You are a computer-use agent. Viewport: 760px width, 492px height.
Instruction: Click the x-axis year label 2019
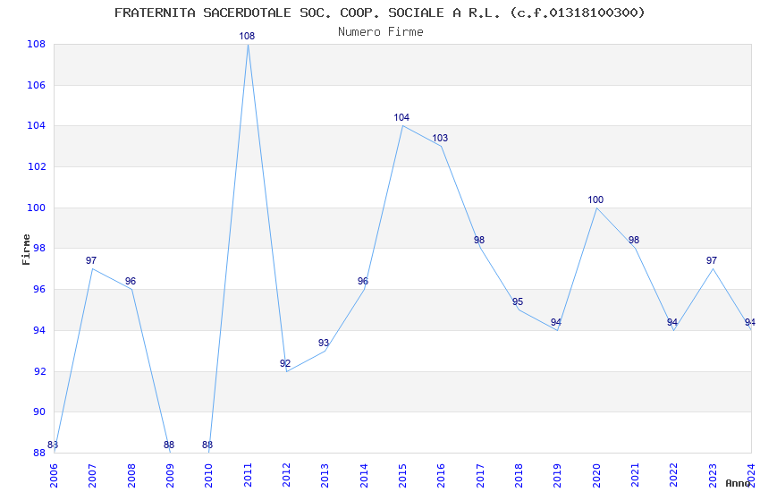(x=557, y=475)
